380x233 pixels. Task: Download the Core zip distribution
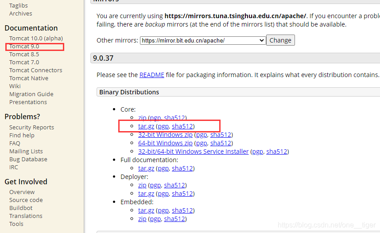142,118
